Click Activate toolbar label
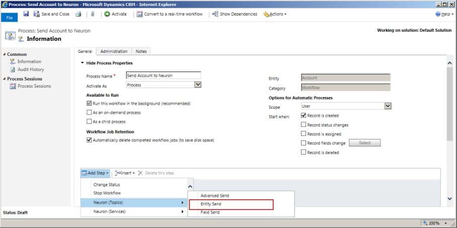Image resolution: width=457 pixels, height=228 pixels. click(119, 14)
